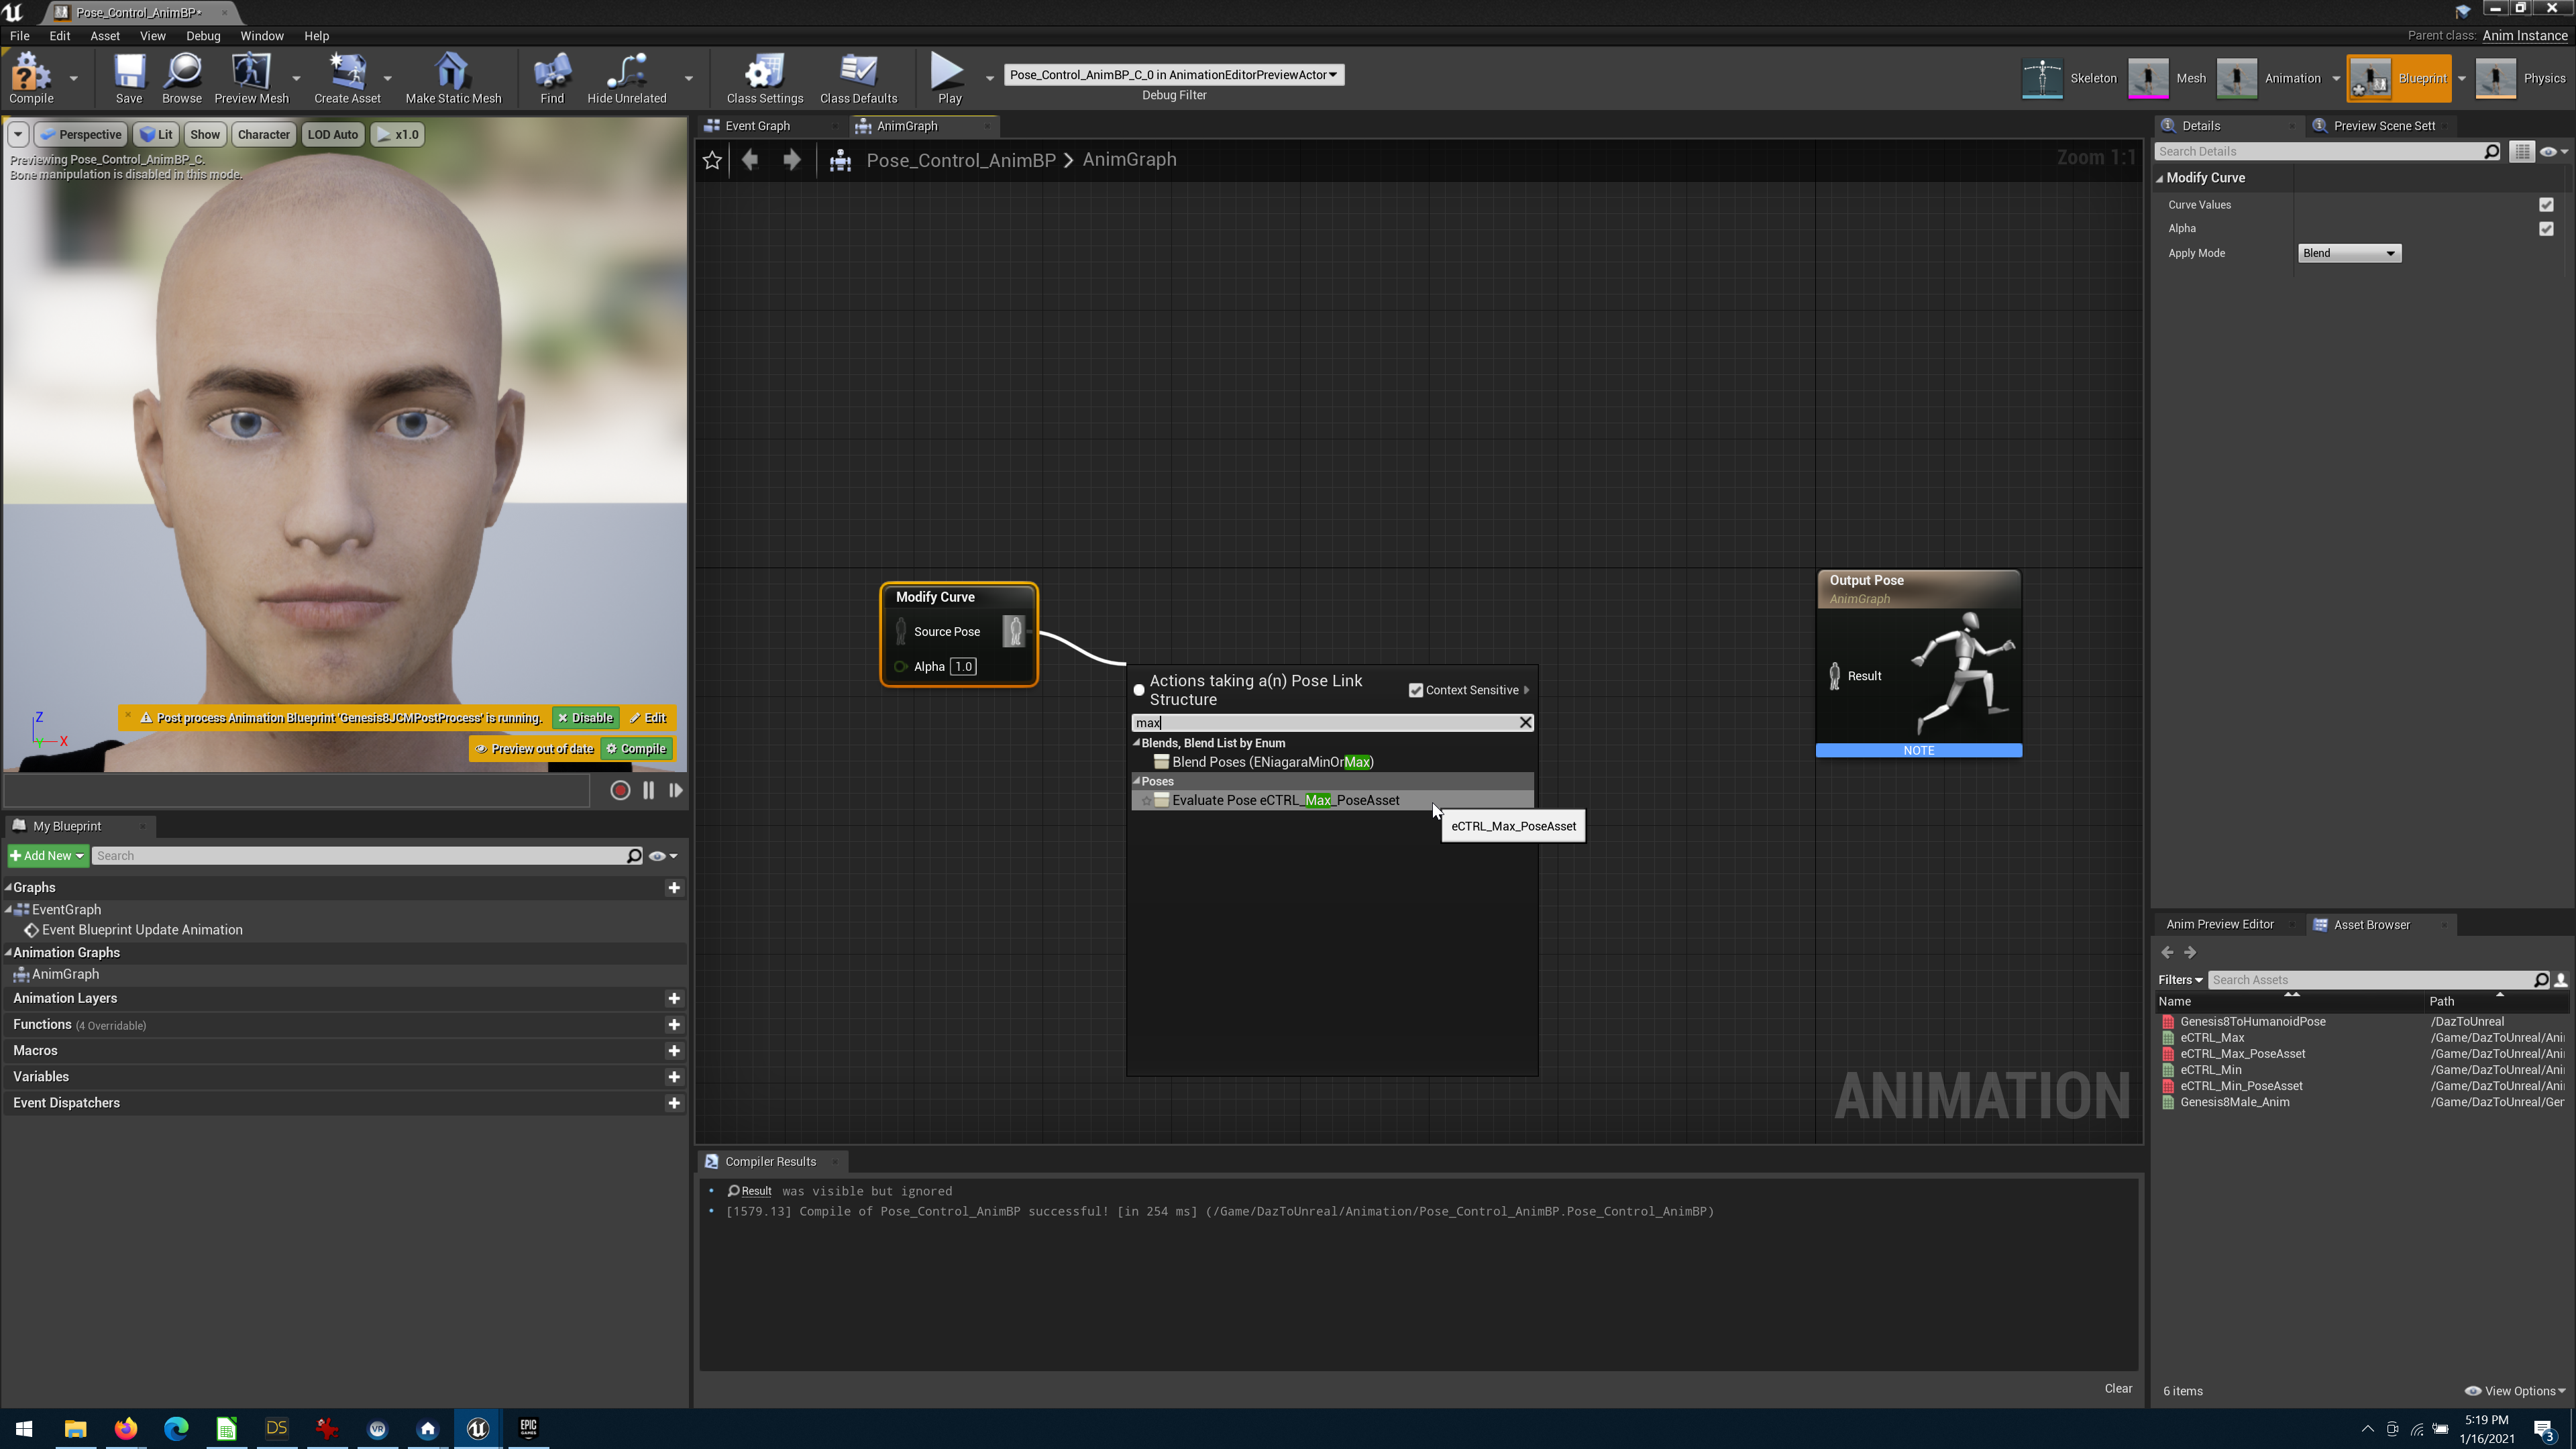
Task: Open Character viewport menu
Action: [263, 134]
